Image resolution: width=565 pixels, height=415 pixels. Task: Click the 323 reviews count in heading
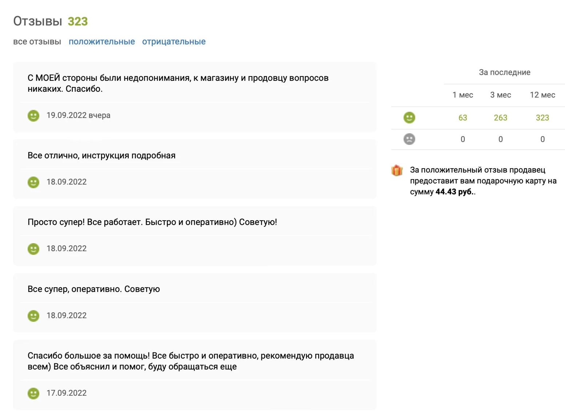click(78, 21)
